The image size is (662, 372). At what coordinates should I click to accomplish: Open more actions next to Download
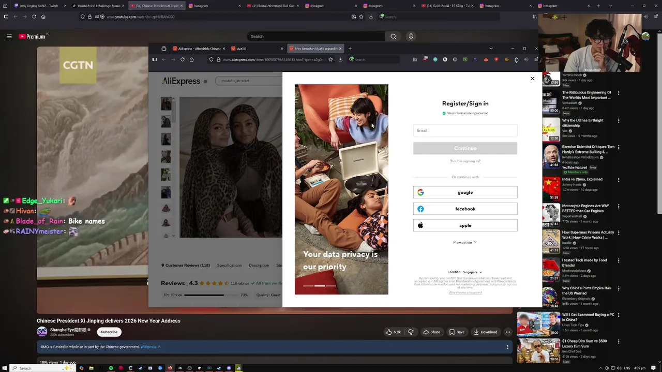coord(508,332)
